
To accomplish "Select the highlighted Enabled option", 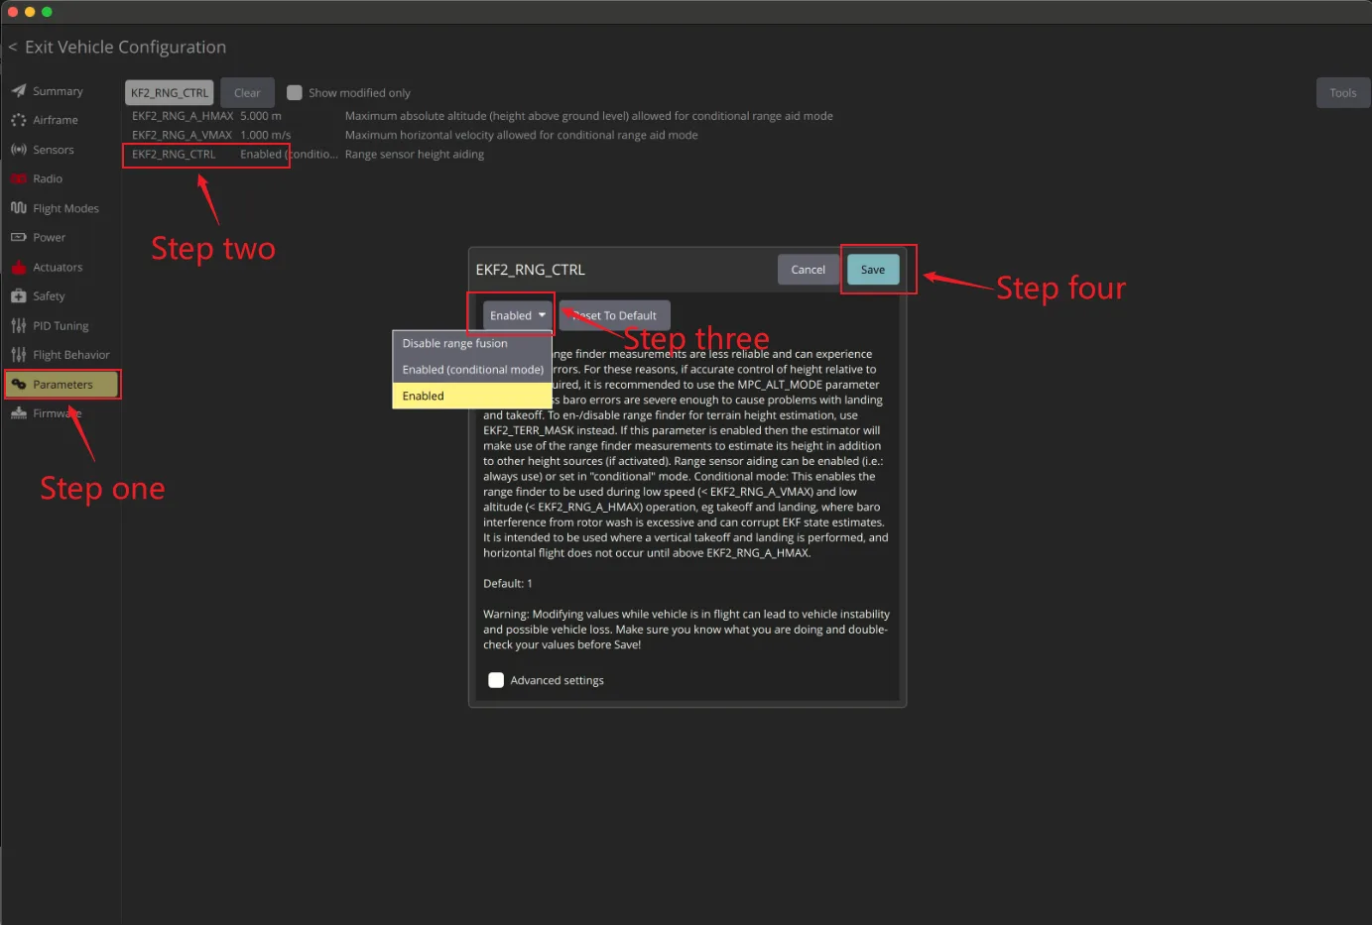I will point(472,396).
